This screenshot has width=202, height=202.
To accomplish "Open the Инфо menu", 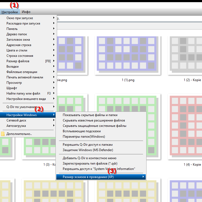I will tap(26, 12).
